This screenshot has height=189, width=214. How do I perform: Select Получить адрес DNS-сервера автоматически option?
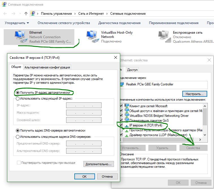[18, 130]
